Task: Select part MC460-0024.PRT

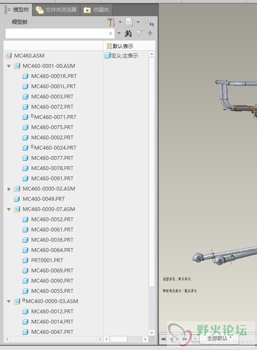Action: [55, 148]
